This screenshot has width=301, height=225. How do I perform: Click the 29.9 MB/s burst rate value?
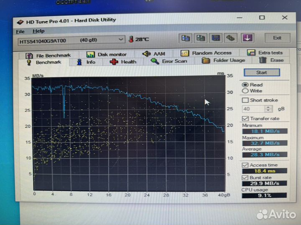tap(264, 183)
